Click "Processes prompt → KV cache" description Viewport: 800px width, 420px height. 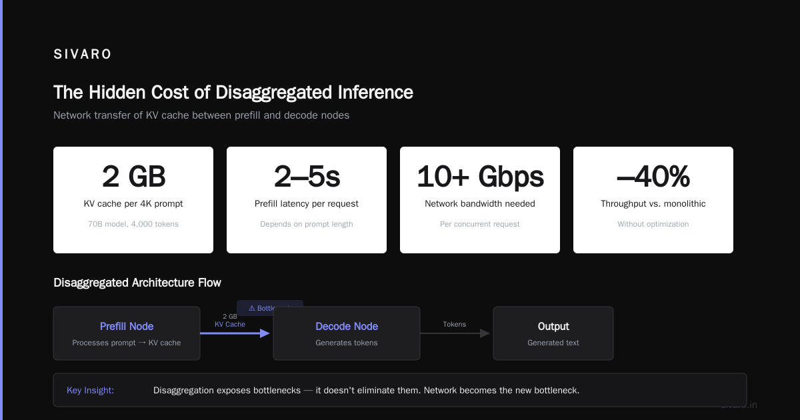[127, 343]
